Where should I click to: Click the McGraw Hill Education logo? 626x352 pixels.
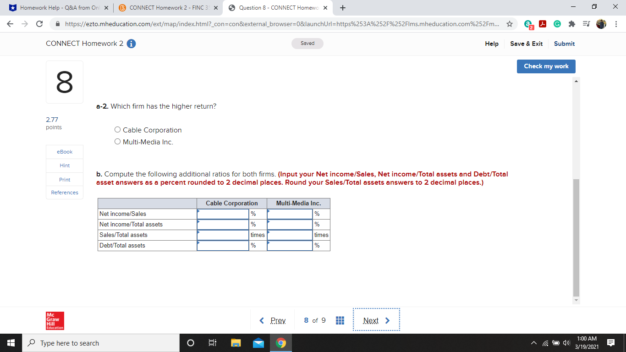55,321
